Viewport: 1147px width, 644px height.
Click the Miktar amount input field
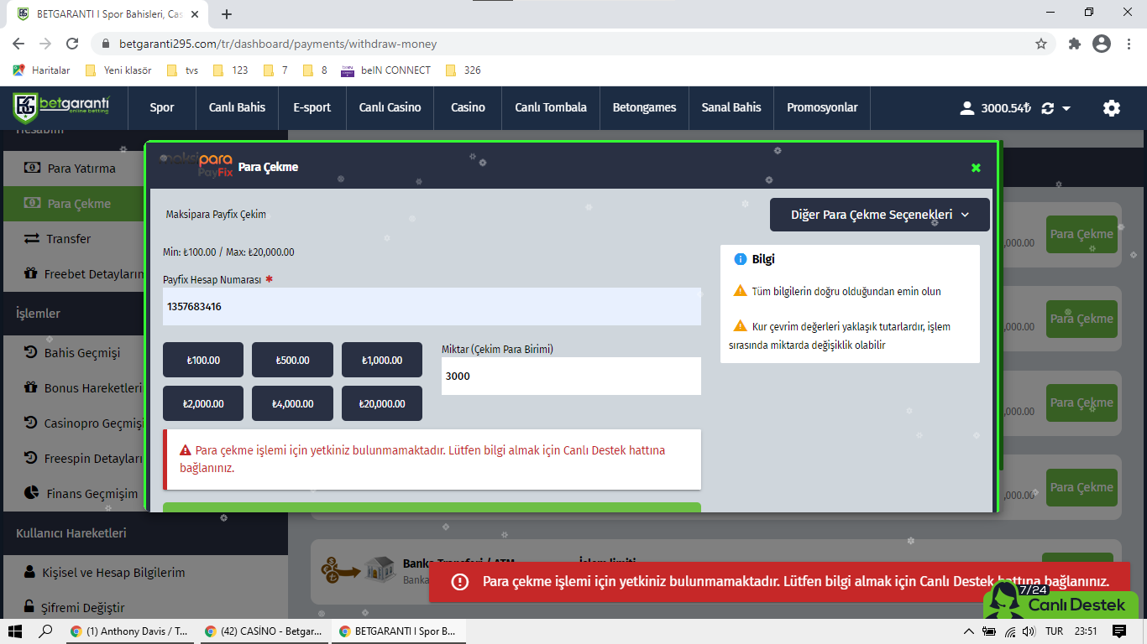(x=571, y=376)
